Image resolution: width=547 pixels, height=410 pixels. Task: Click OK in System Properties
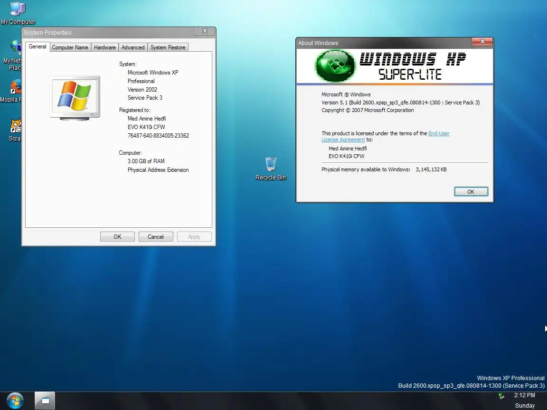click(x=117, y=237)
